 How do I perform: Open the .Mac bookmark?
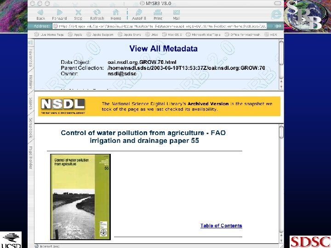(x=152, y=34)
